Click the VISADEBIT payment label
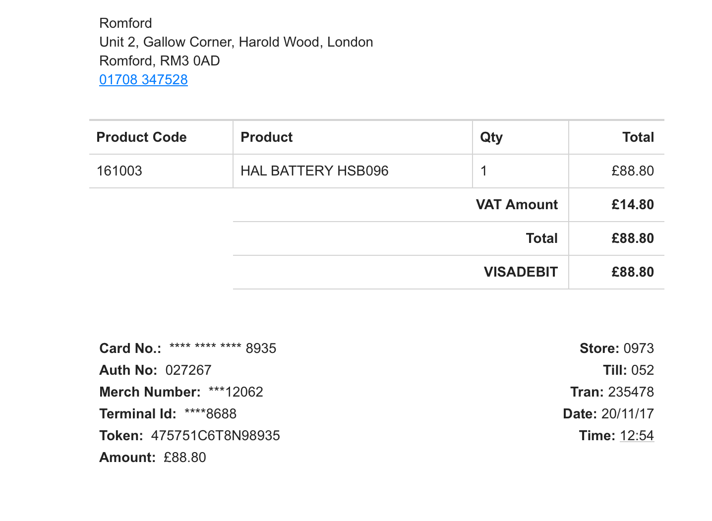 click(521, 272)
